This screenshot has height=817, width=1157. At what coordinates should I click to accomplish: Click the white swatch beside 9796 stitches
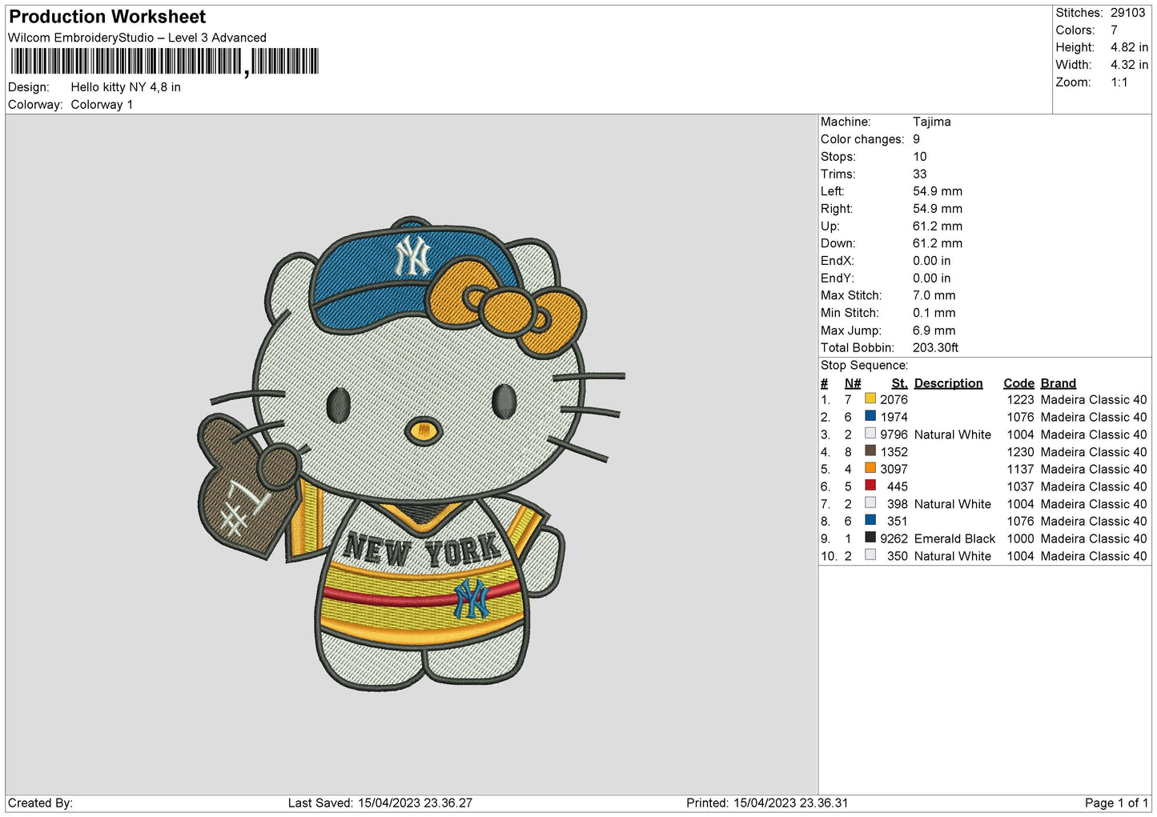coord(870,434)
